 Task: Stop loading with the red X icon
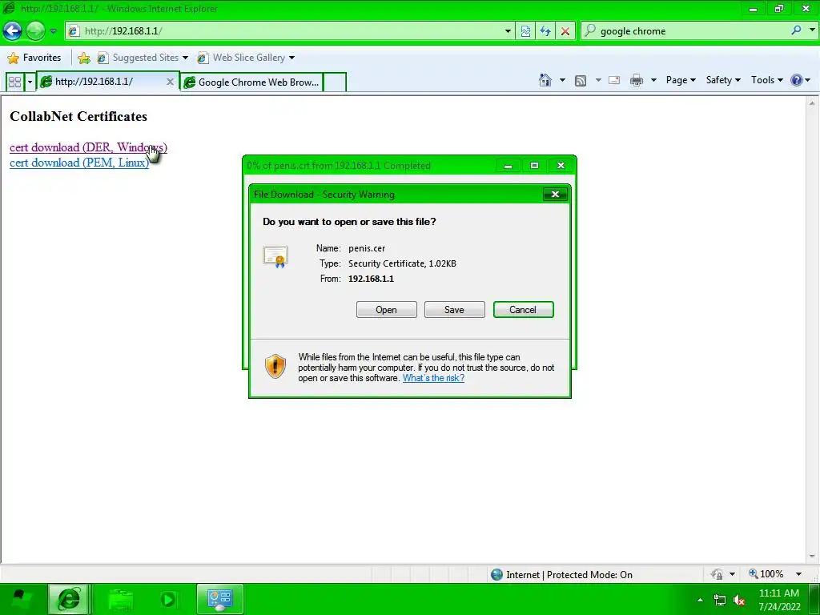point(565,31)
